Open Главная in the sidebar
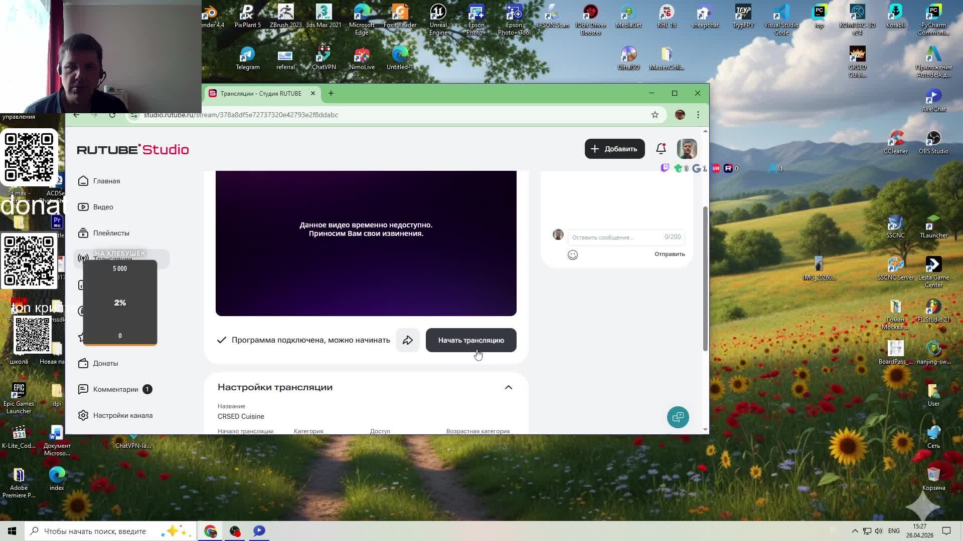This screenshot has width=963, height=541. point(106,181)
